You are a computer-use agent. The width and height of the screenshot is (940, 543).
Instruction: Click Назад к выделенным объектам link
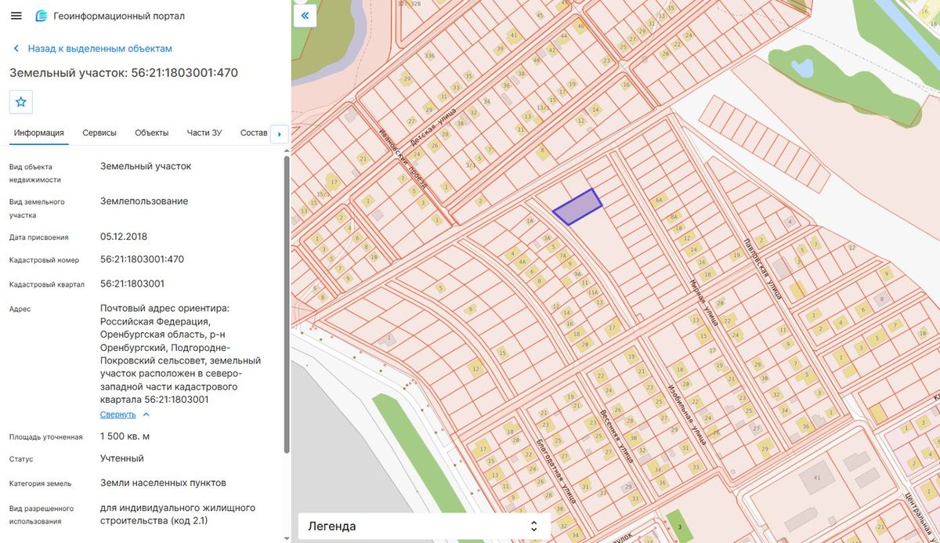100,49
